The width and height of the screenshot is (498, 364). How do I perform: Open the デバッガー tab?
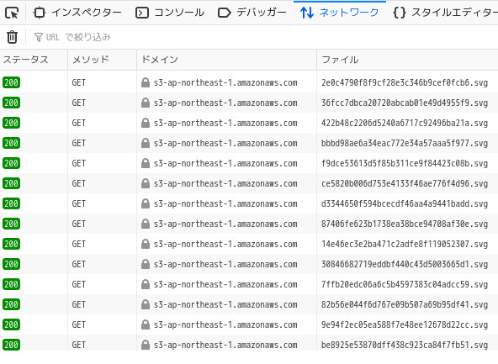(x=252, y=13)
